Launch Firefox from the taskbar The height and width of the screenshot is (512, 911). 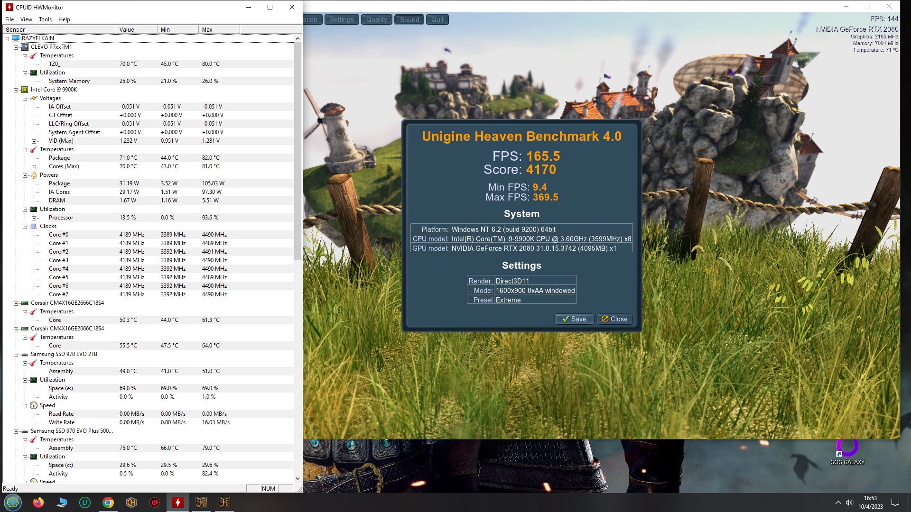(38, 503)
